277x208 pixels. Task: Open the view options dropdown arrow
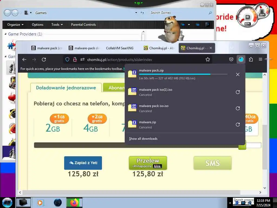tap(189, 25)
